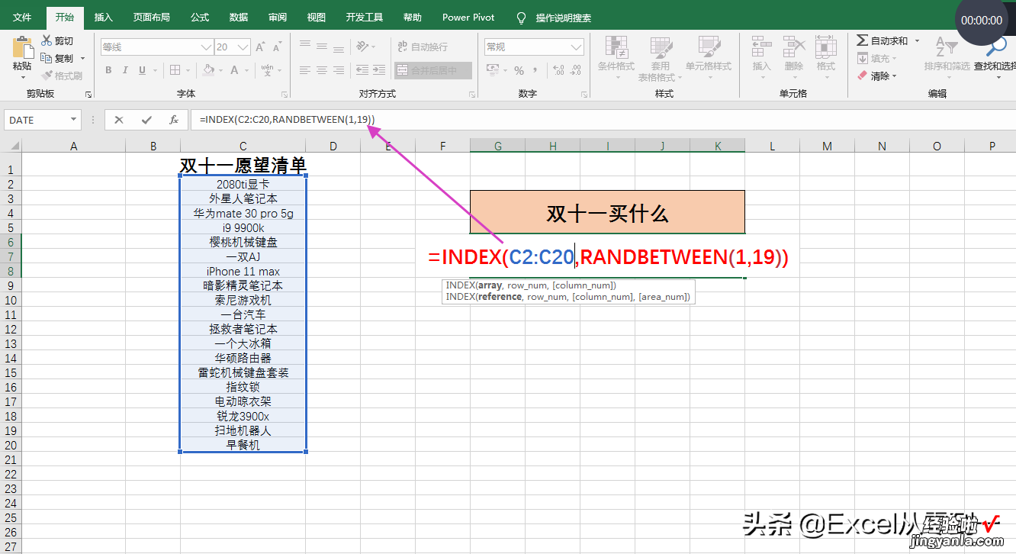Image resolution: width=1016 pixels, height=554 pixels.
Task: Click the formula bar cancel X
Action: [118, 120]
